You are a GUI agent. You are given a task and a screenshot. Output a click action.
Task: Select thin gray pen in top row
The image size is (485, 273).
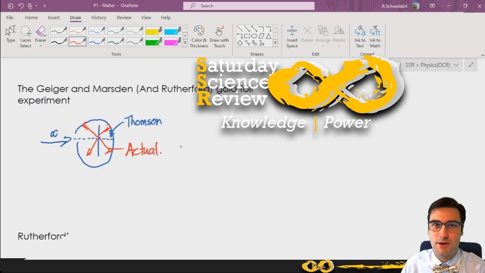[x=135, y=30]
